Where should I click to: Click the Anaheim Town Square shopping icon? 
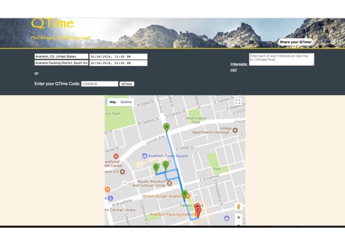144,156
